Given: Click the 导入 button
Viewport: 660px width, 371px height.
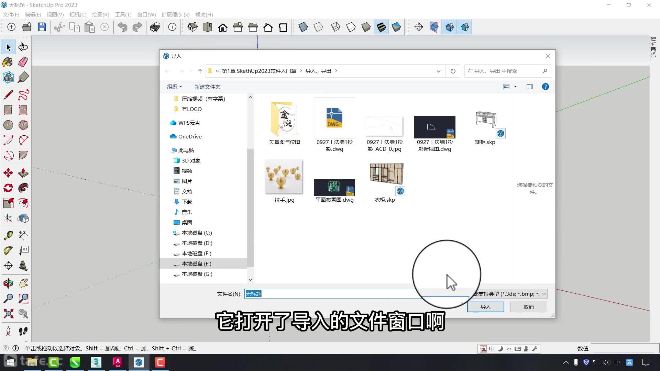Looking at the screenshot, I should coord(485,307).
